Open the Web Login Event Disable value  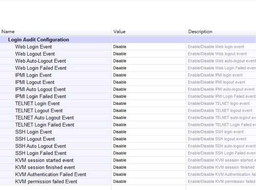tap(120, 47)
